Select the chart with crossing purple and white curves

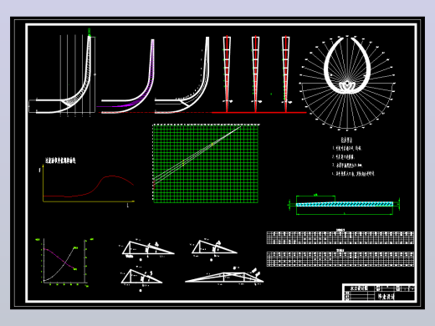coord(64,262)
